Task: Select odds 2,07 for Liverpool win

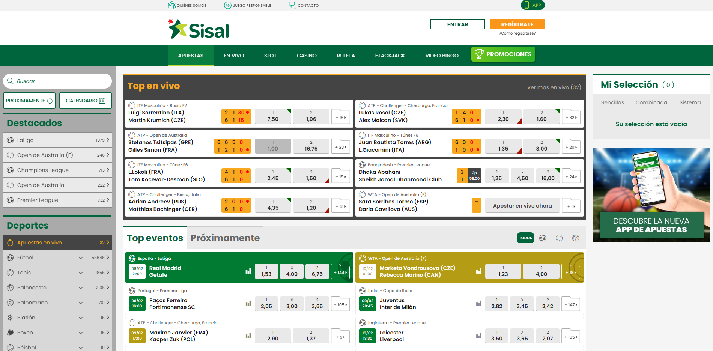Action: [x=548, y=336]
